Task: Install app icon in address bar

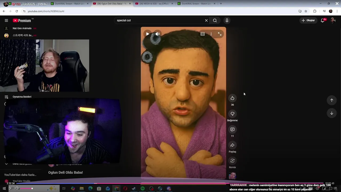Action: pyautogui.click(x=300, y=11)
